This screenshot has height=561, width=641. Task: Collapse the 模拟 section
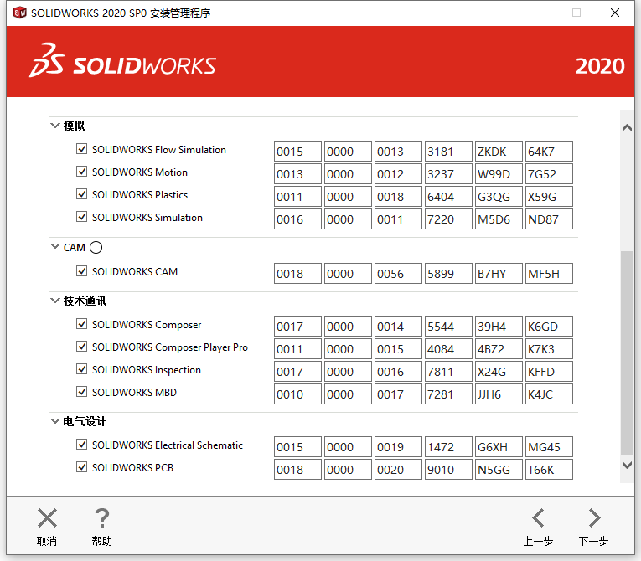point(54,126)
